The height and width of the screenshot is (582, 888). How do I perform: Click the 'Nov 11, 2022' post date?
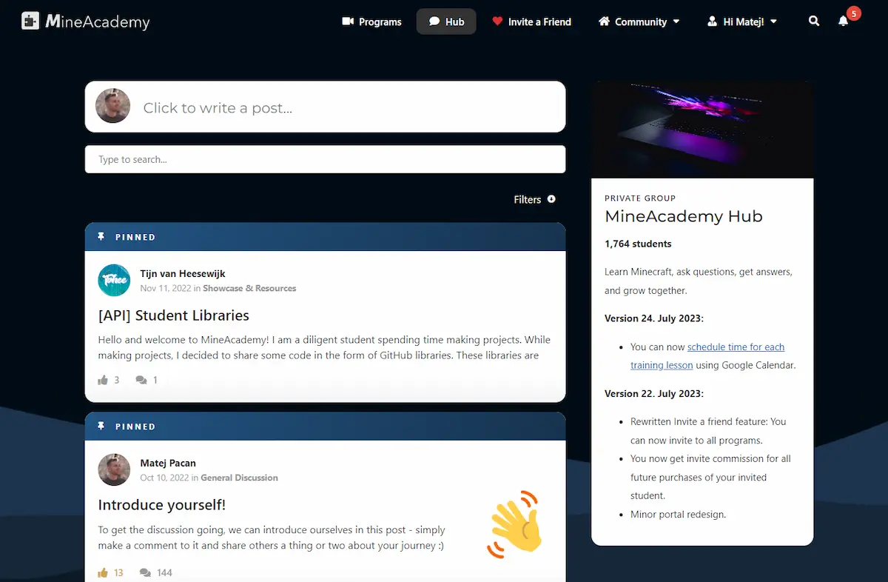[165, 288]
